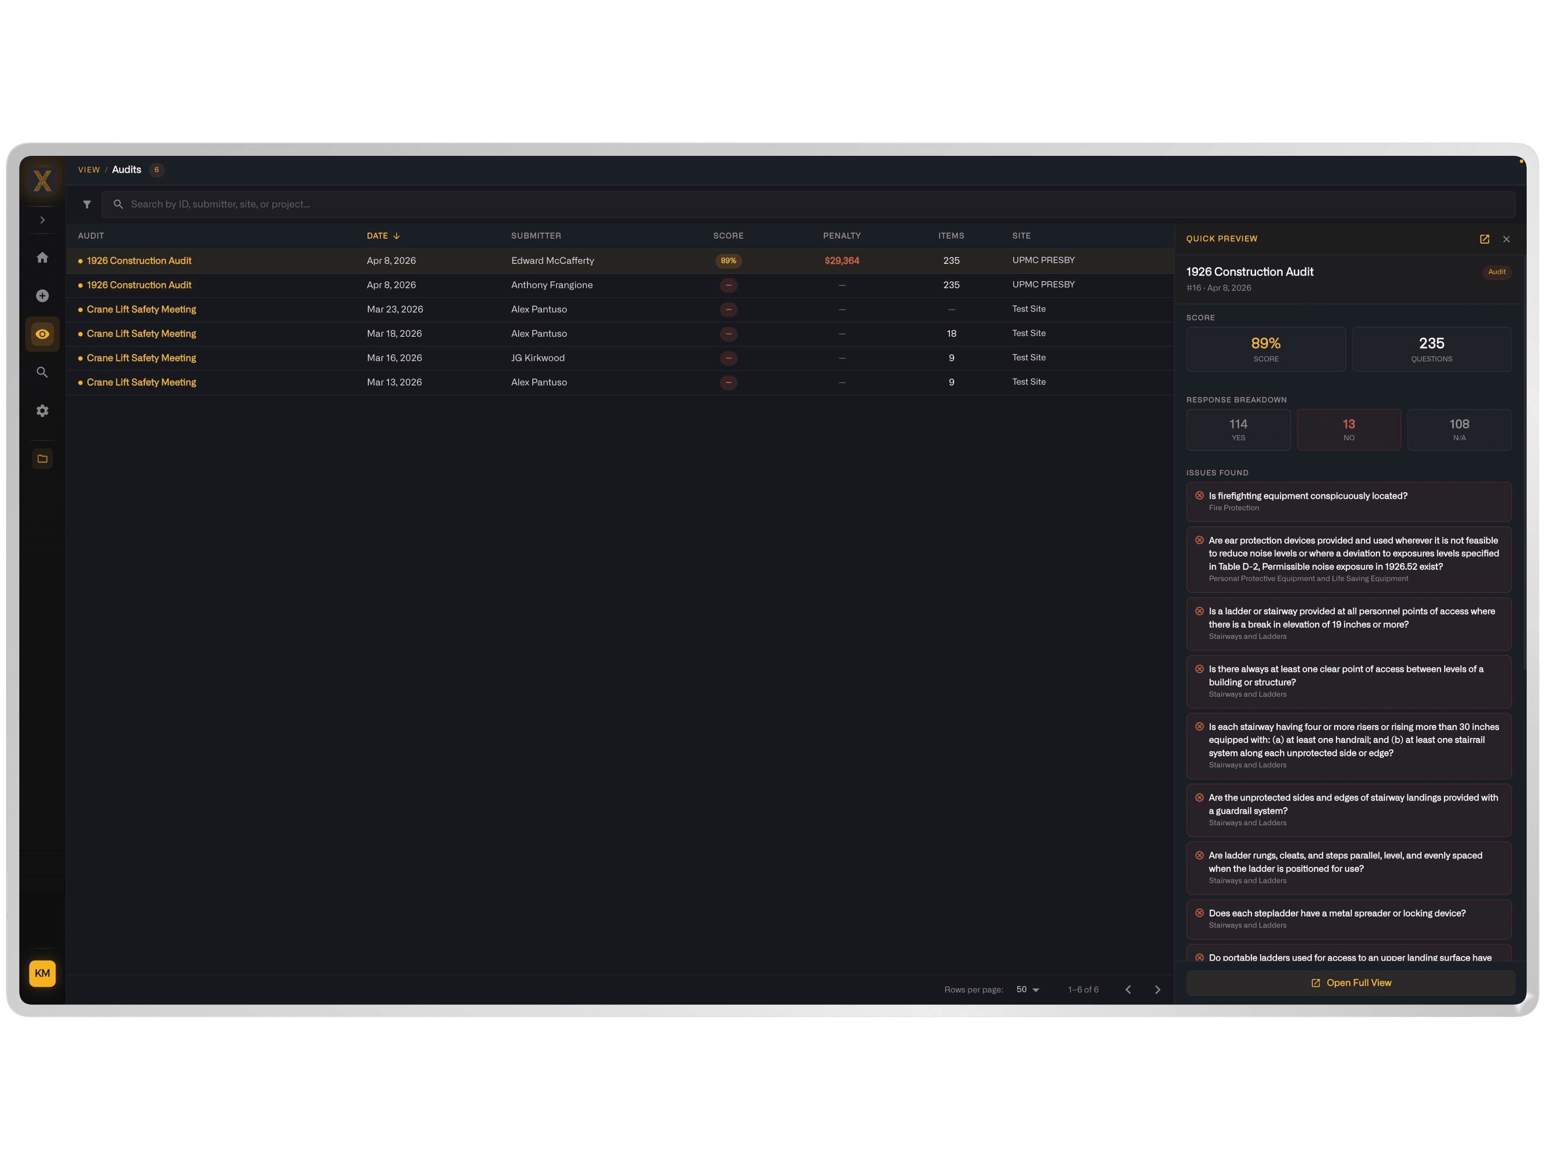Click the plus create icon in sidebar
1546x1160 pixels.
[43, 296]
